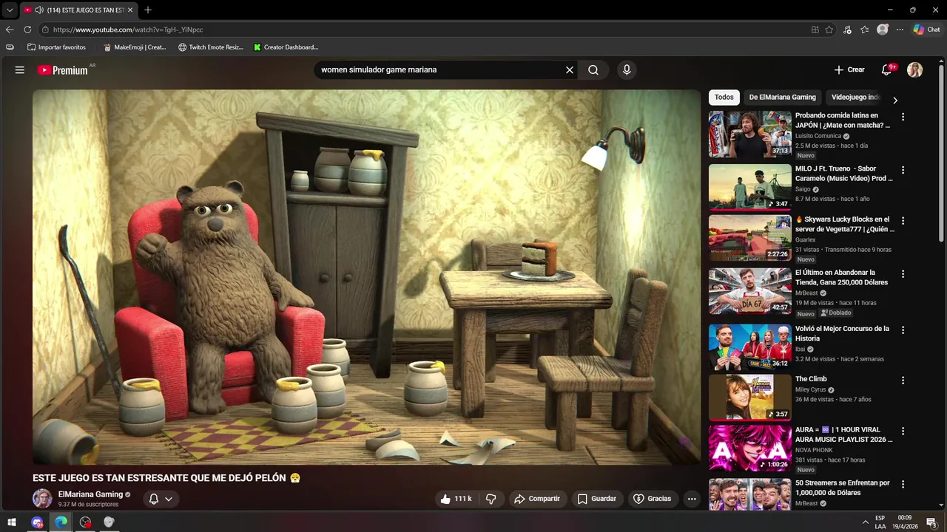Open Windows notification center icon
947x532 pixels.
pyautogui.click(x=931, y=522)
